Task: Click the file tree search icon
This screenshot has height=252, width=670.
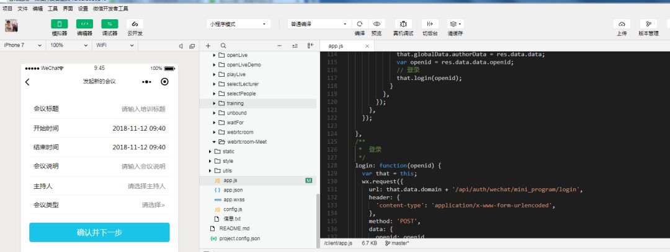Action: 223,46
